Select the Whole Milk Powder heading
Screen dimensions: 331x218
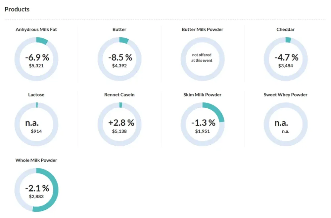[x=36, y=160]
